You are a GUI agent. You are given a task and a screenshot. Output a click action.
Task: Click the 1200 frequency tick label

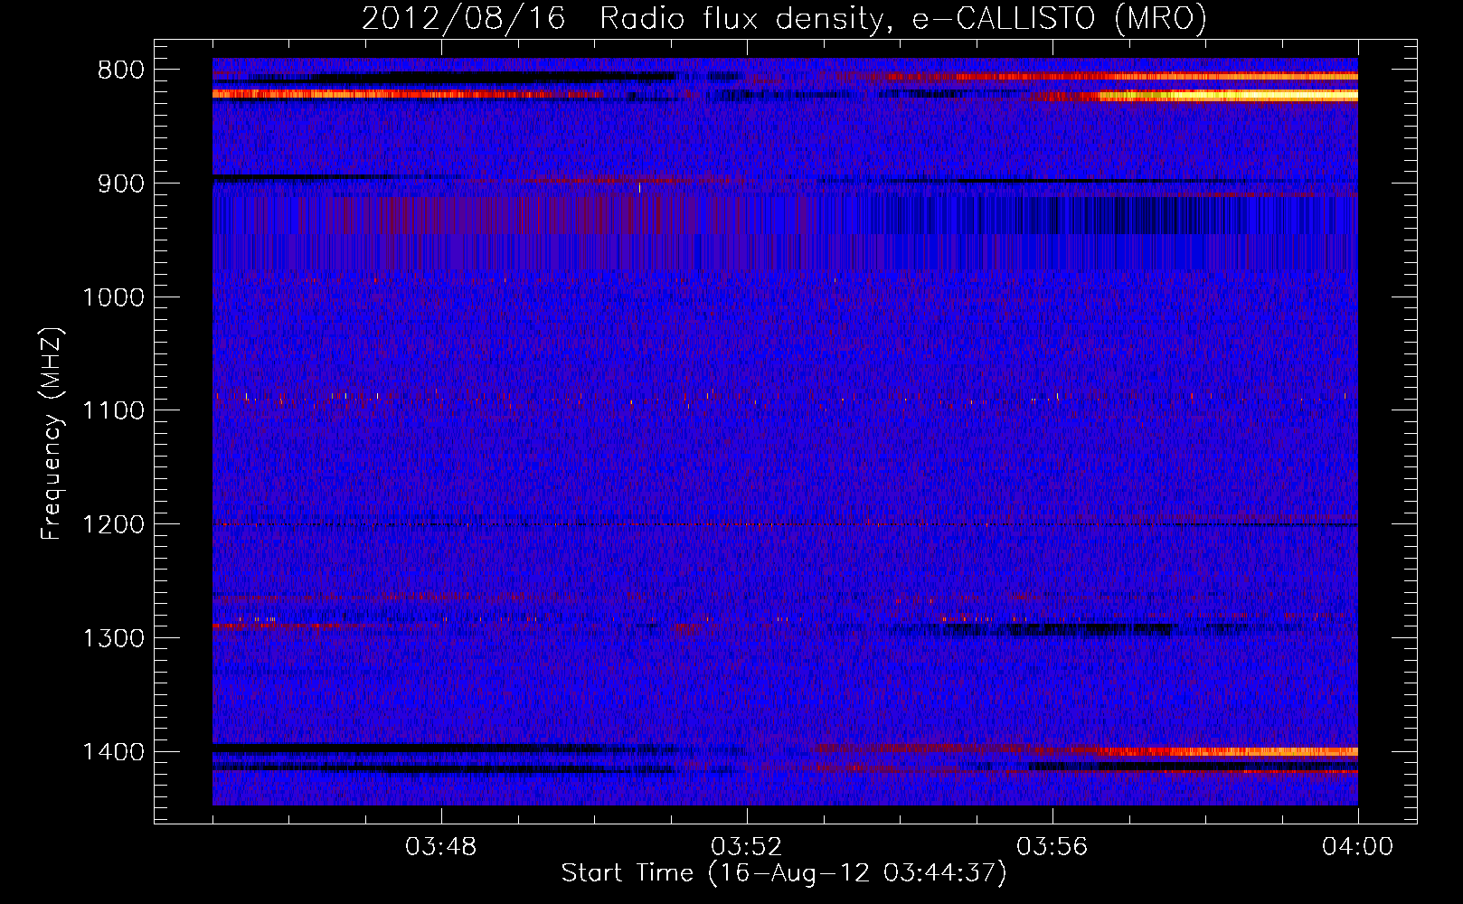pos(113,525)
